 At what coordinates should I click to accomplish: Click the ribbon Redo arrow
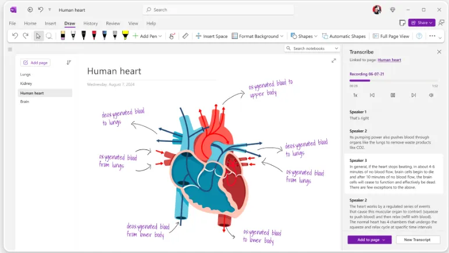click(26, 36)
